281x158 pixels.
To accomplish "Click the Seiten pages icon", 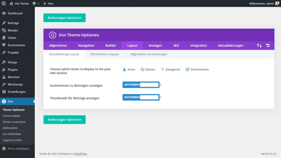I will (4, 38).
